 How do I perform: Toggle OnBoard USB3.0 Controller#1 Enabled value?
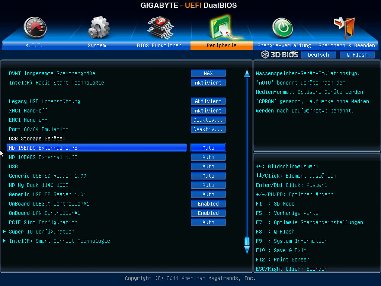click(208, 204)
